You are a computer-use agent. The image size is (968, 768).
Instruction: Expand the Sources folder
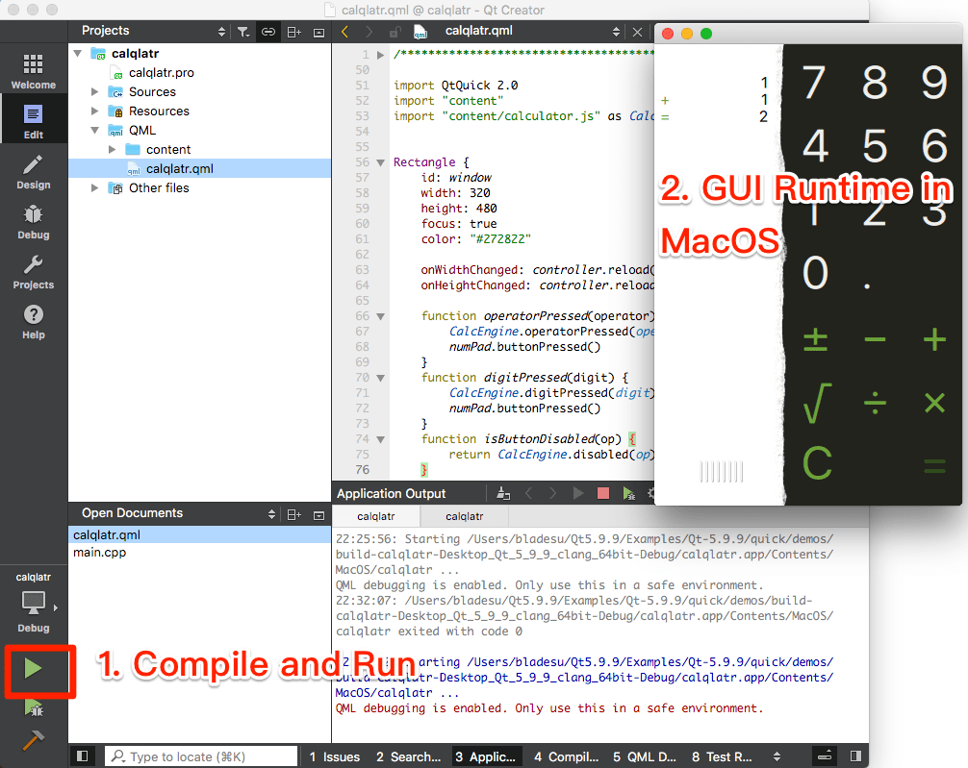[x=93, y=91]
